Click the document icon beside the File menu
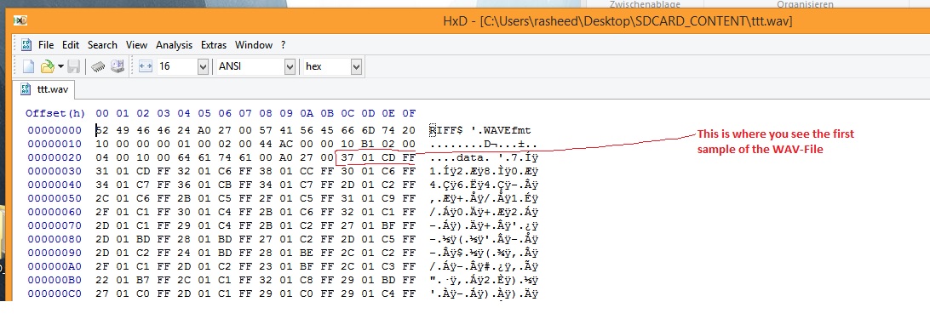The image size is (930, 319). 26,45
